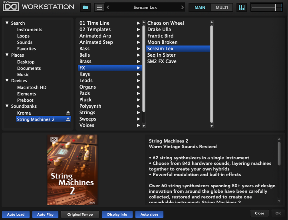Select the Moon Broken preset
288x220 pixels.
point(178,42)
